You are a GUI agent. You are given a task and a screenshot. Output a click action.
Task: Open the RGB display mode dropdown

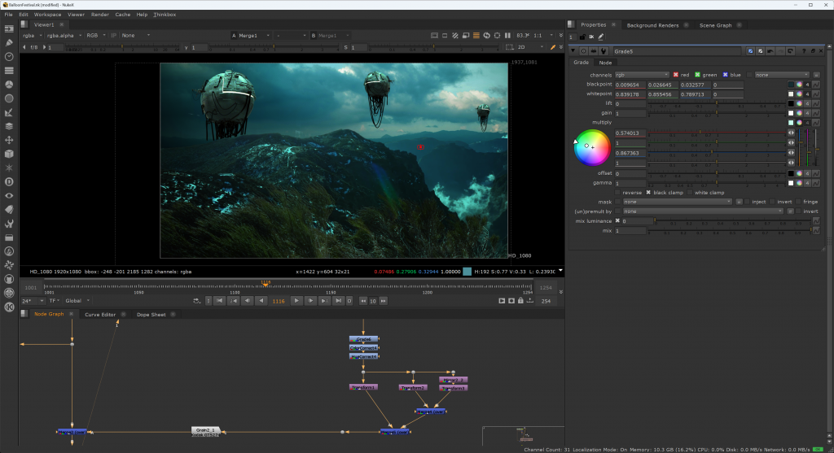pyautogui.click(x=96, y=36)
